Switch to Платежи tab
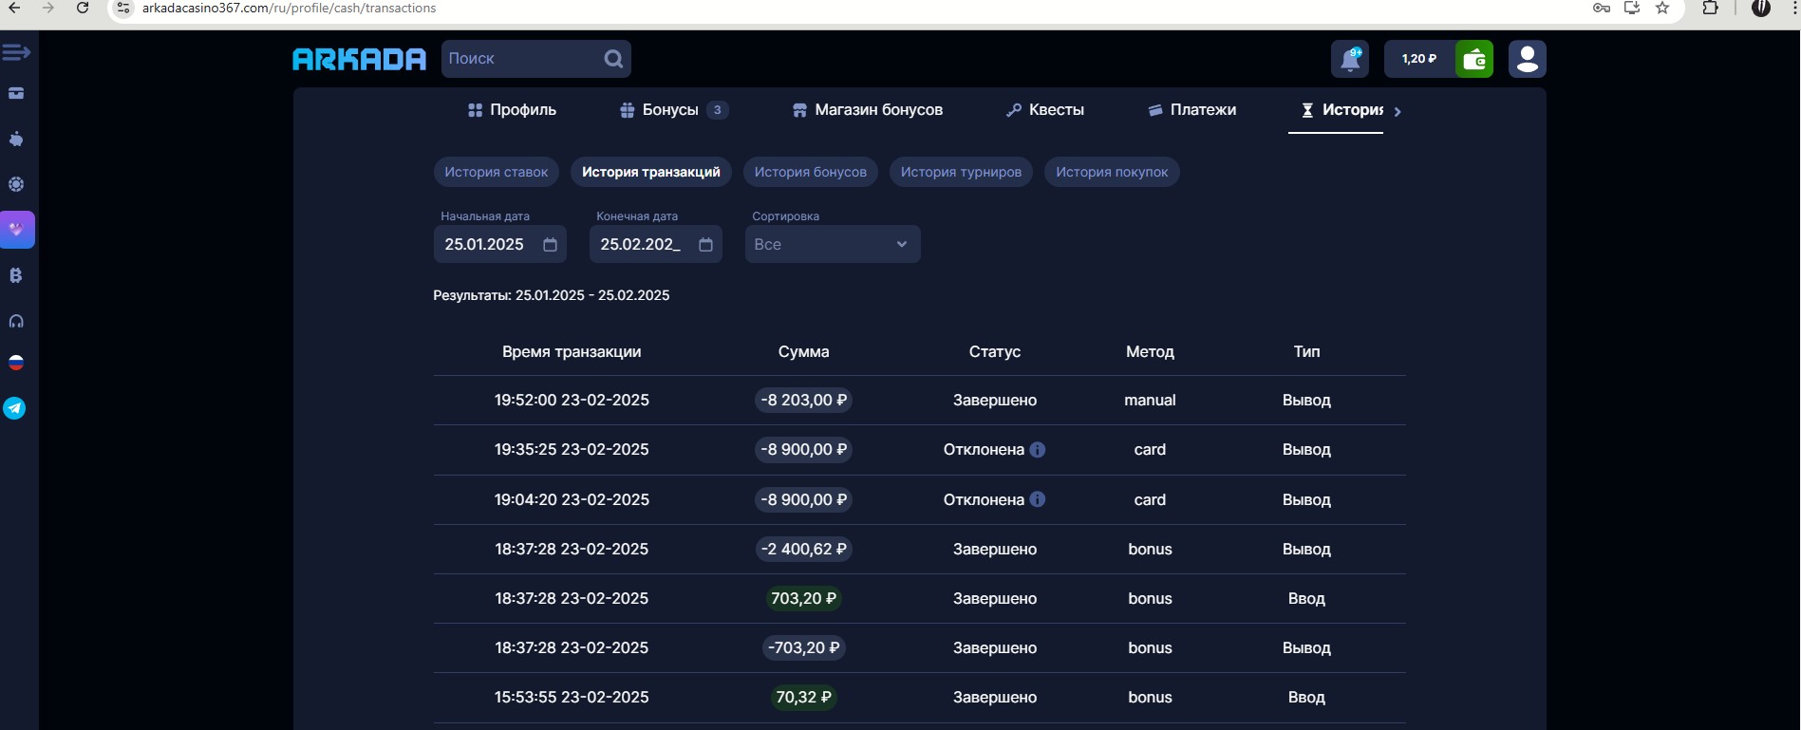1801x730 pixels. (x=1191, y=110)
